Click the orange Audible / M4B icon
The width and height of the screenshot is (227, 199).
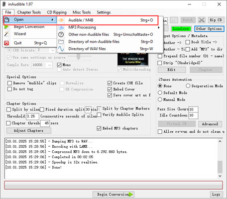(x=61, y=20)
